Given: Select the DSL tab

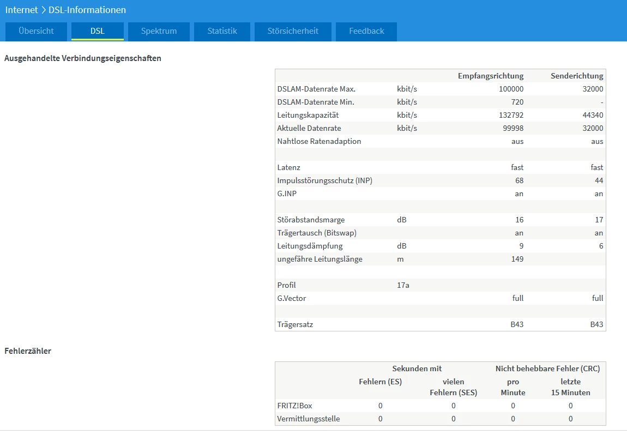Looking at the screenshot, I should point(98,31).
